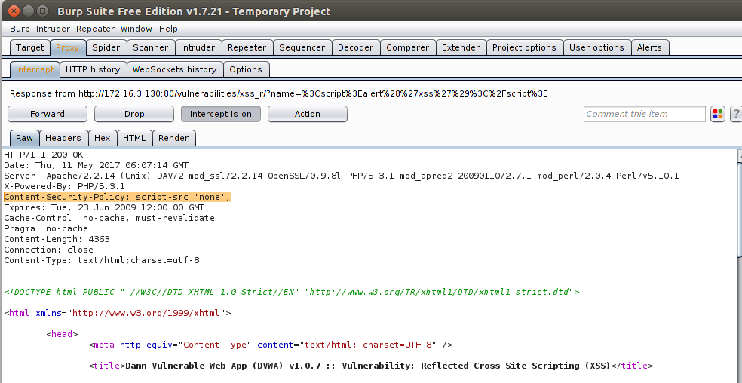This screenshot has width=742, height=383.
Task: Open the Extender tab
Action: pos(461,47)
